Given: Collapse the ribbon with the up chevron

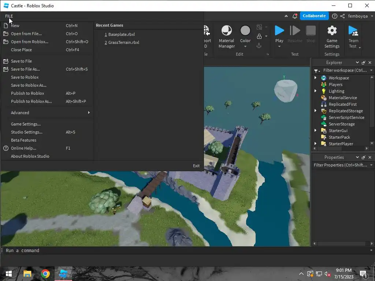Looking at the screenshot, I should click(x=286, y=16).
